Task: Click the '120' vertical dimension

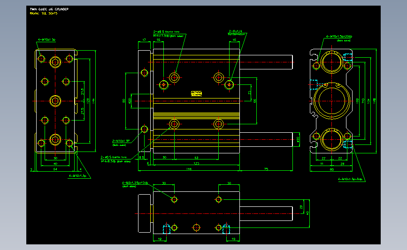Action: [88, 101]
